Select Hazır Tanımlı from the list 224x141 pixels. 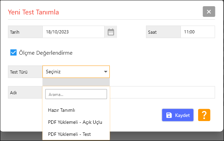pos(62,110)
